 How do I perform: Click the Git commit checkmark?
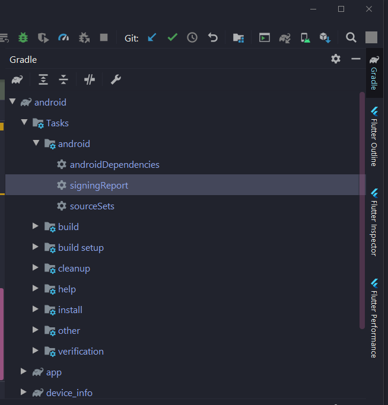point(172,37)
